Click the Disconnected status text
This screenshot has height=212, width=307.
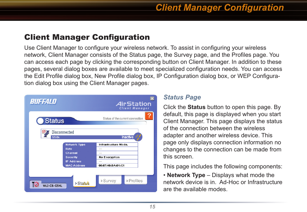click(x=63, y=132)
